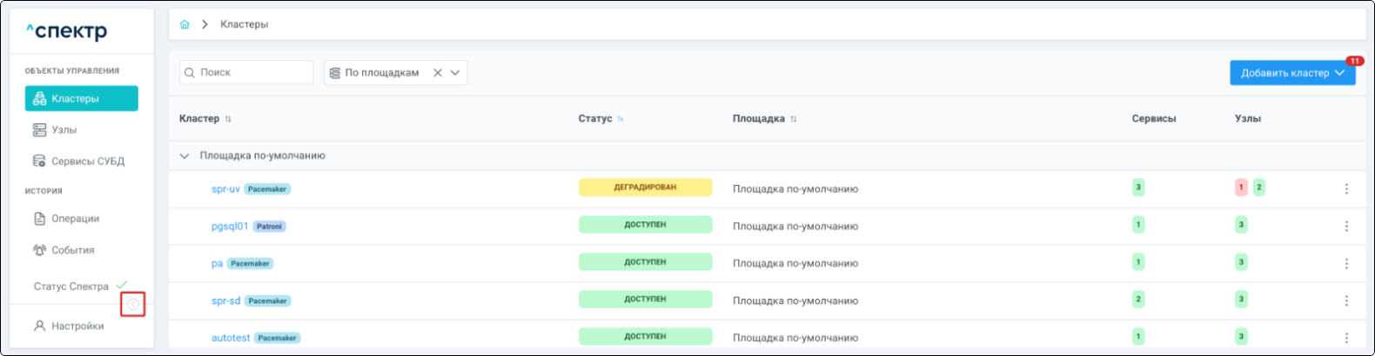
Task: Open Сервисы СУБД in the sidebar
Action: (x=87, y=162)
